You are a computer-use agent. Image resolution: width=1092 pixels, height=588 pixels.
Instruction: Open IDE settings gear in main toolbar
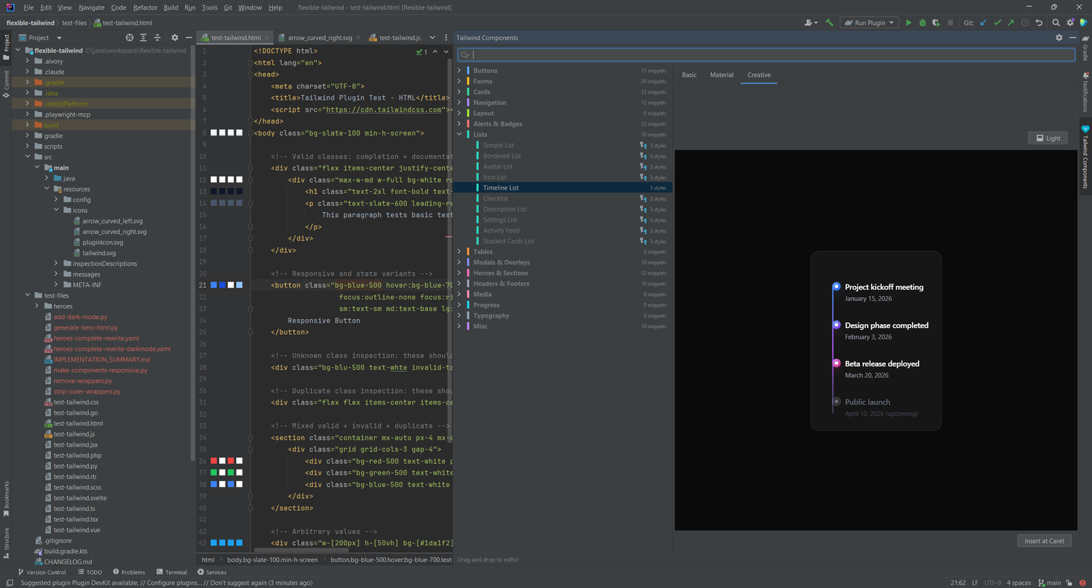point(1070,23)
